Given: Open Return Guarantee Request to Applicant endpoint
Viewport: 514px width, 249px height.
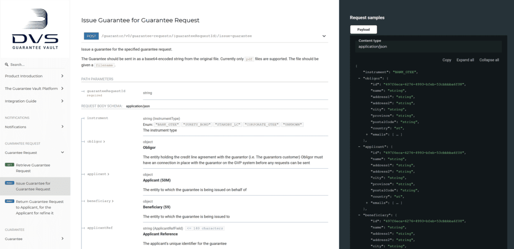Looking at the screenshot, I should click(x=40, y=207).
